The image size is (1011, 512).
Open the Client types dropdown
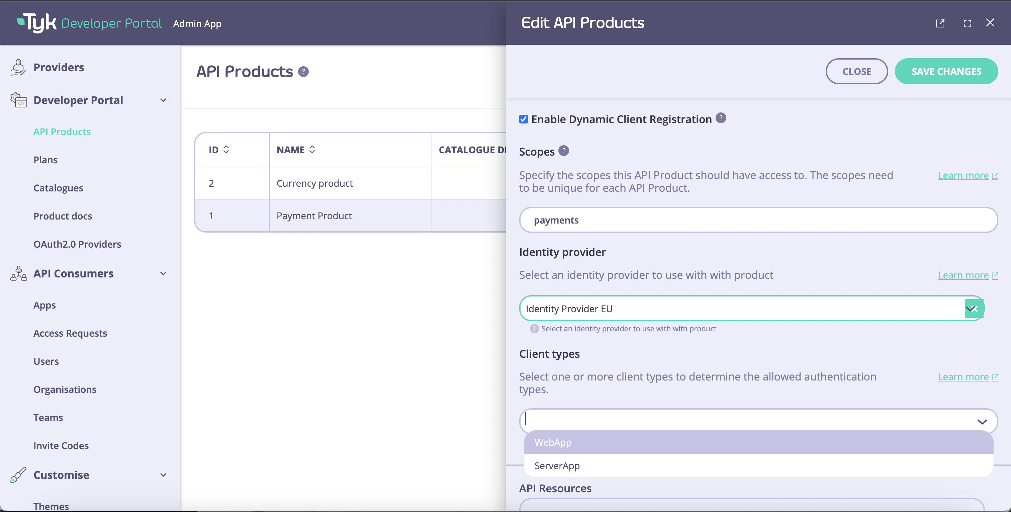(x=982, y=421)
